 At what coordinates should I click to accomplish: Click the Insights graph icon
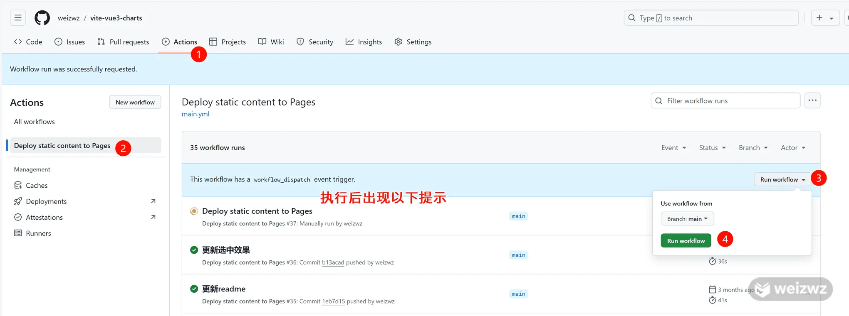click(349, 42)
